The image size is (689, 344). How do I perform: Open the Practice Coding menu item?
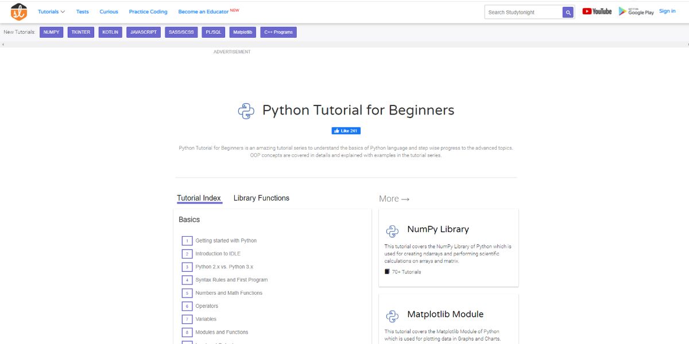(148, 11)
